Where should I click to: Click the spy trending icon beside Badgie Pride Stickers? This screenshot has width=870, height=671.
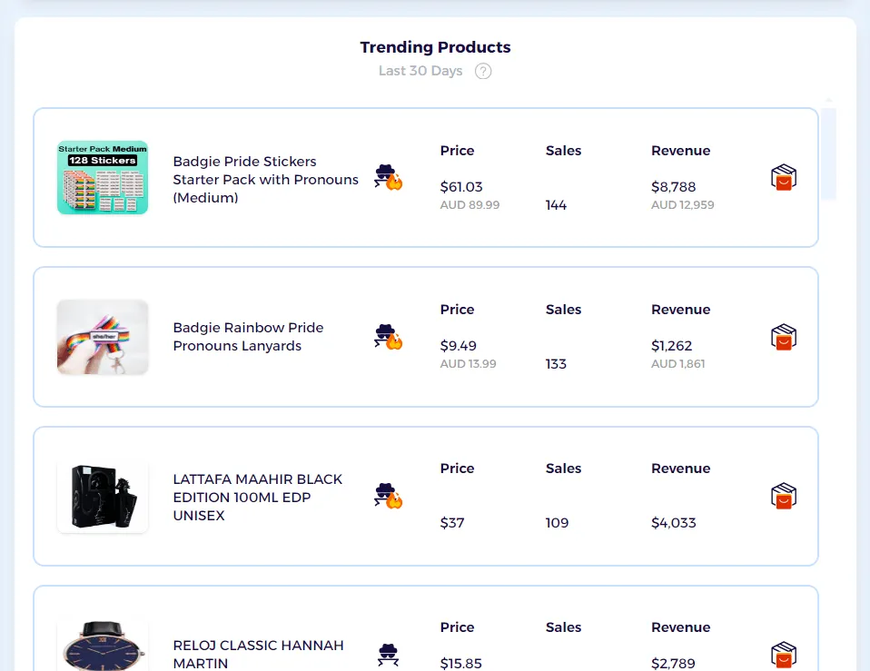click(x=388, y=178)
